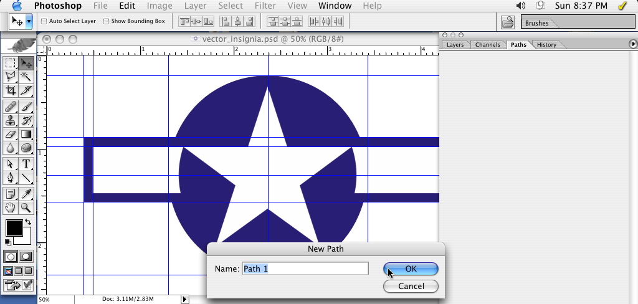This screenshot has width=638, height=304.
Task: Select the Clone Stamp tool
Action: pos(10,120)
